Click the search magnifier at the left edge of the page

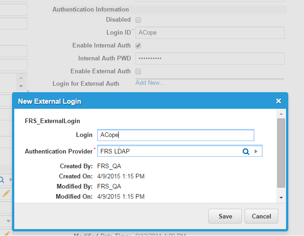[2, 179]
